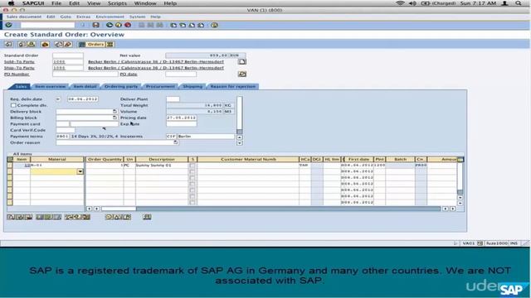Click the Save floppy disk icon
Screen dimensions: 531x298
[x=96, y=25]
